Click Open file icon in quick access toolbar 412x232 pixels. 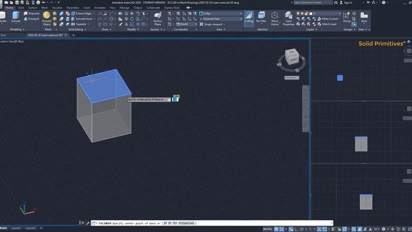(x=12, y=3)
